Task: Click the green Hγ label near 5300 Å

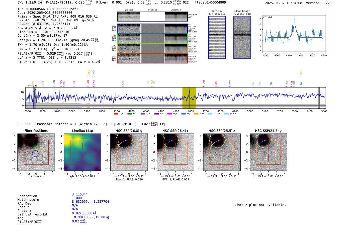Action: click(x=301, y=84)
